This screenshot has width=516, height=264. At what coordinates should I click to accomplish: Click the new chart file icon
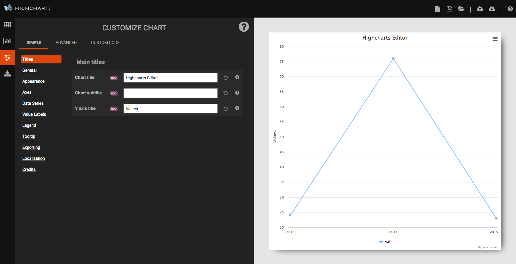tap(438, 9)
